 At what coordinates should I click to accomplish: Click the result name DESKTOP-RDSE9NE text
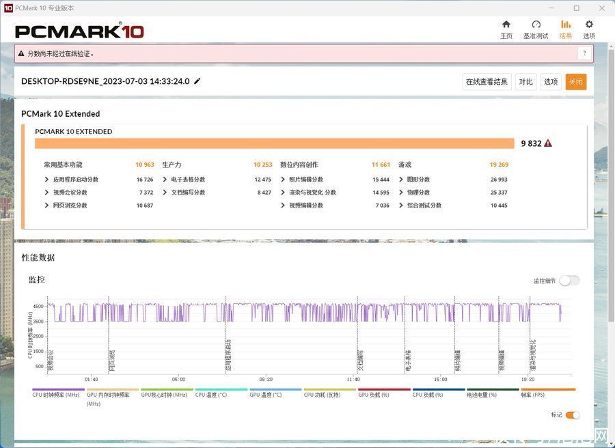point(105,81)
